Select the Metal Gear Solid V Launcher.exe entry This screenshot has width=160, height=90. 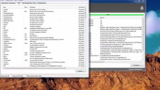point(116,35)
